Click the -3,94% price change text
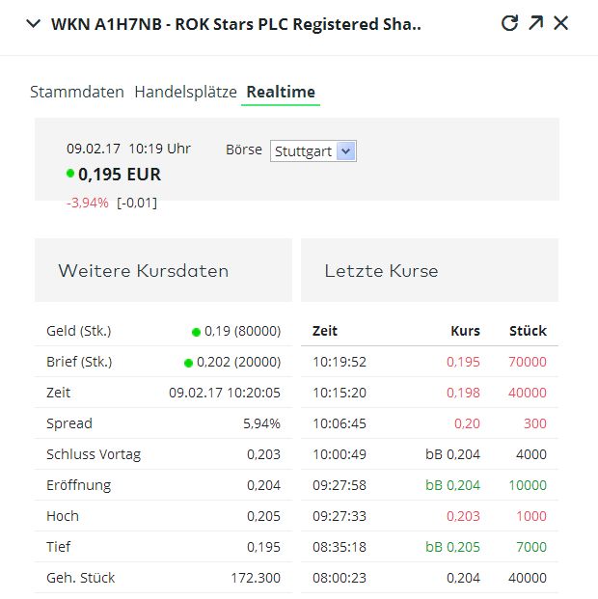 [88, 203]
